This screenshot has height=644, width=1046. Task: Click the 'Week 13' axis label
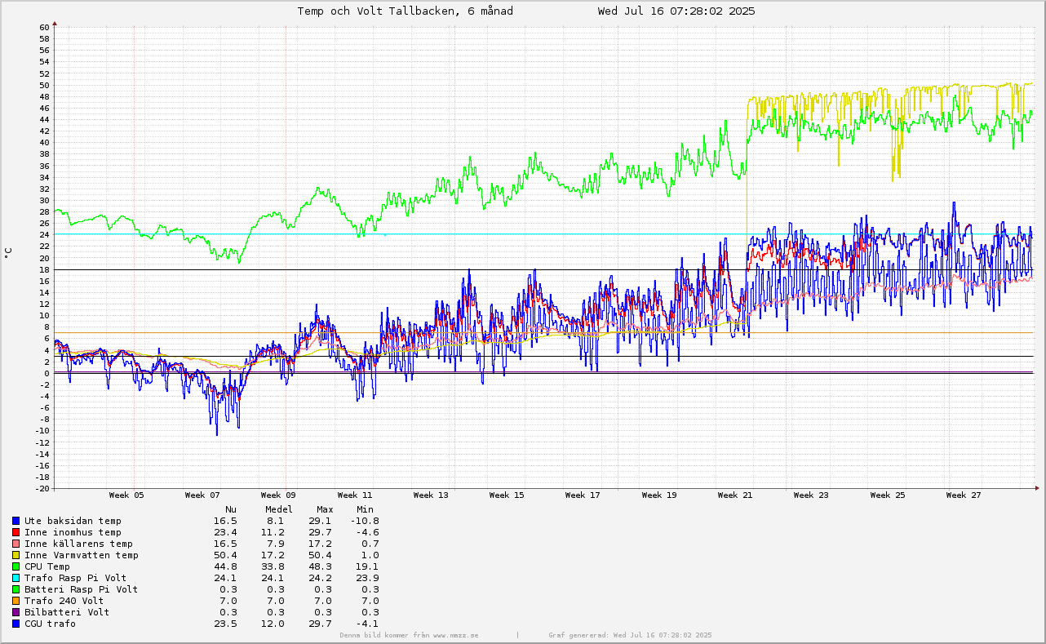coord(431,495)
